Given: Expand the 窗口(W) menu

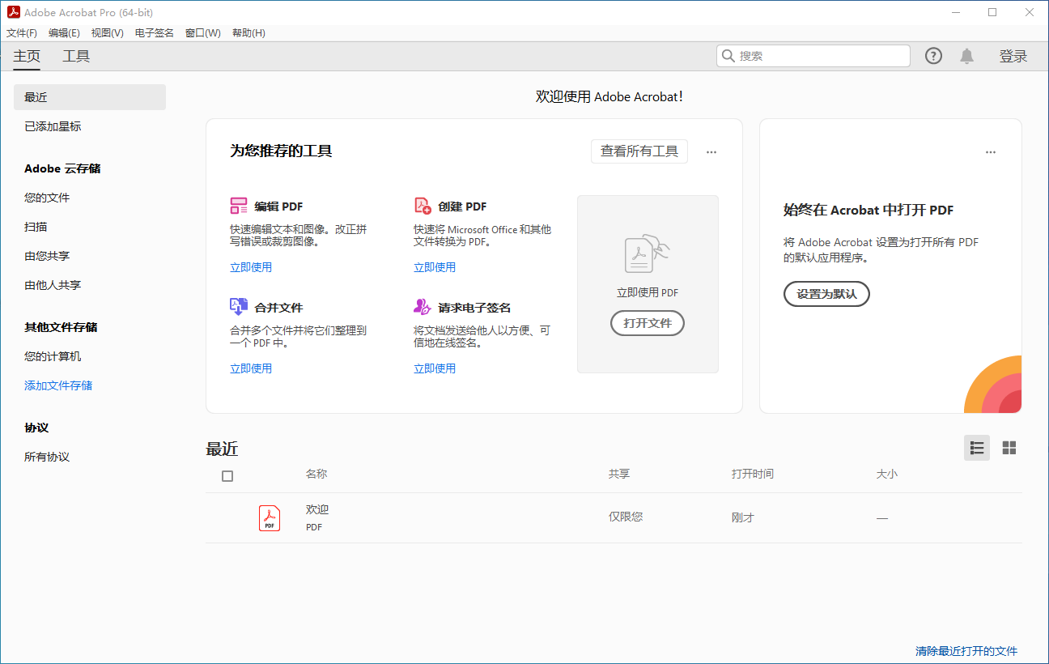Looking at the screenshot, I should point(202,32).
